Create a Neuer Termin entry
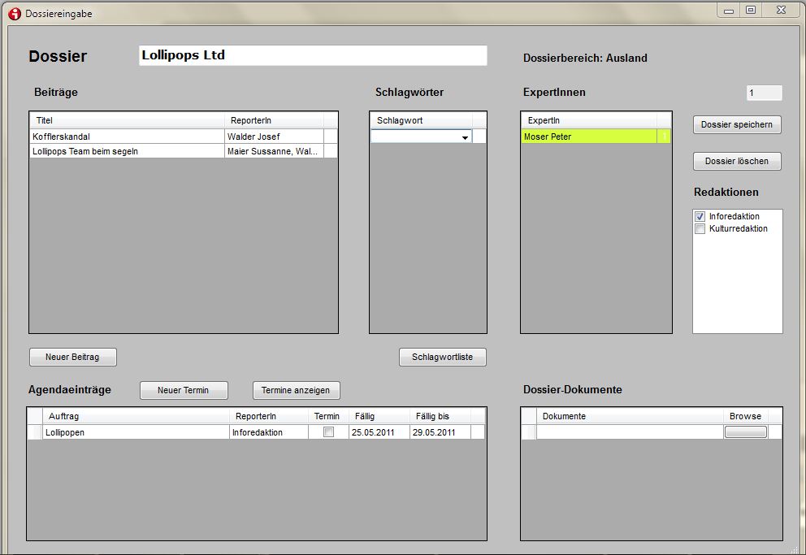806x555 pixels. 183,390
